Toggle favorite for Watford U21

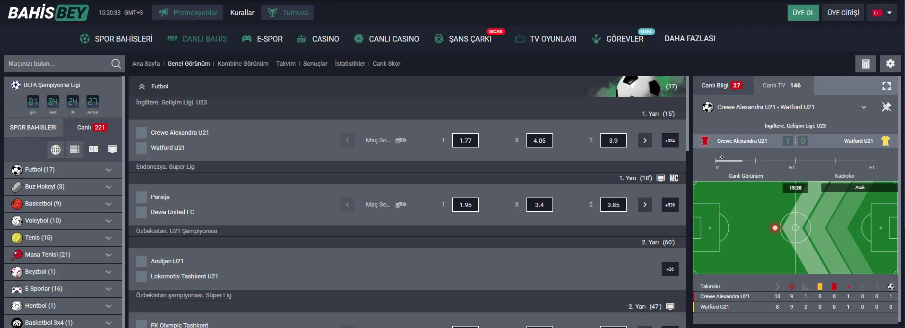point(141,148)
